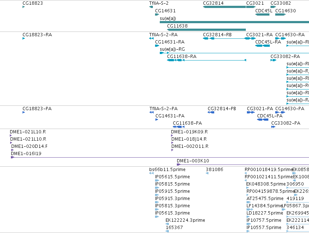Screen dimensions: 309x233
Task: Open protein CDC45L-PA label
Action: pyautogui.click(x=269, y=116)
